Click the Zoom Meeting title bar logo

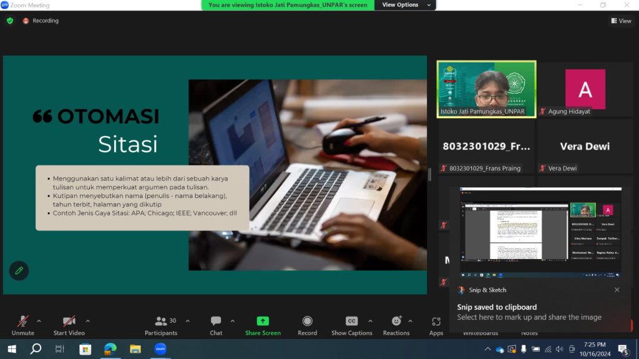pos(4,5)
